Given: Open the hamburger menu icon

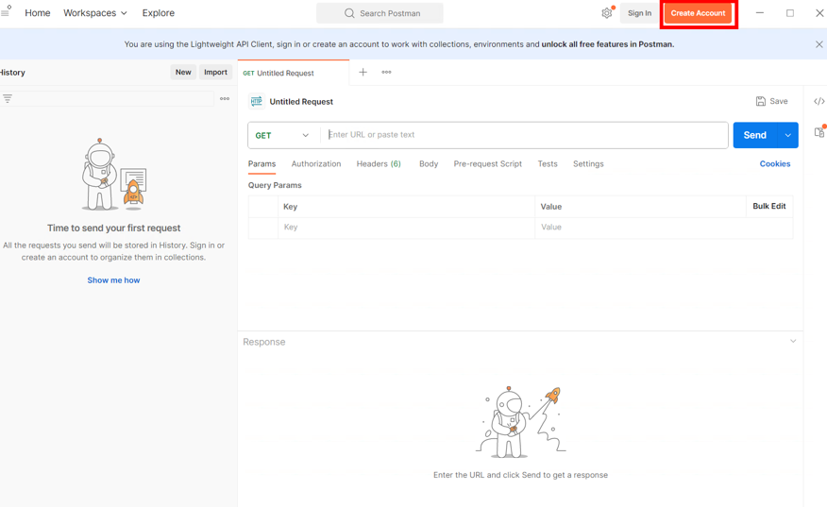Looking at the screenshot, I should pyautogui.click(x=5, y=12).
